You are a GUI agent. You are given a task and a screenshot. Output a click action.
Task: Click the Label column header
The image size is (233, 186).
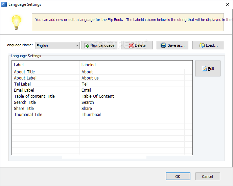pyautogui.click(x=46, y=65)
